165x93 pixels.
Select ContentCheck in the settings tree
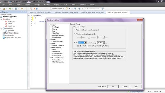coord(57,56)
